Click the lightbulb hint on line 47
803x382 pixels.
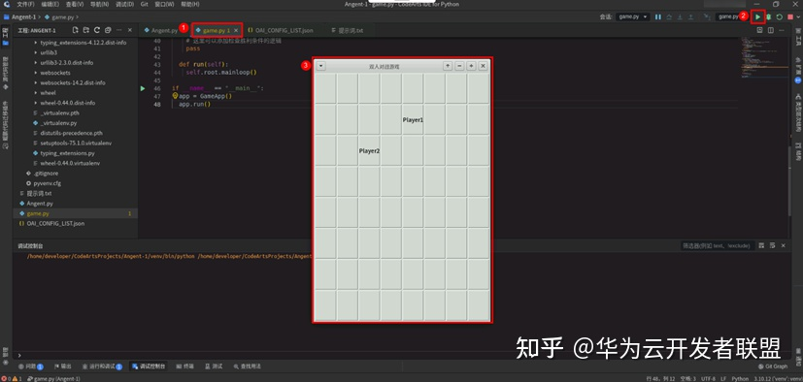[x=175, y=96]
